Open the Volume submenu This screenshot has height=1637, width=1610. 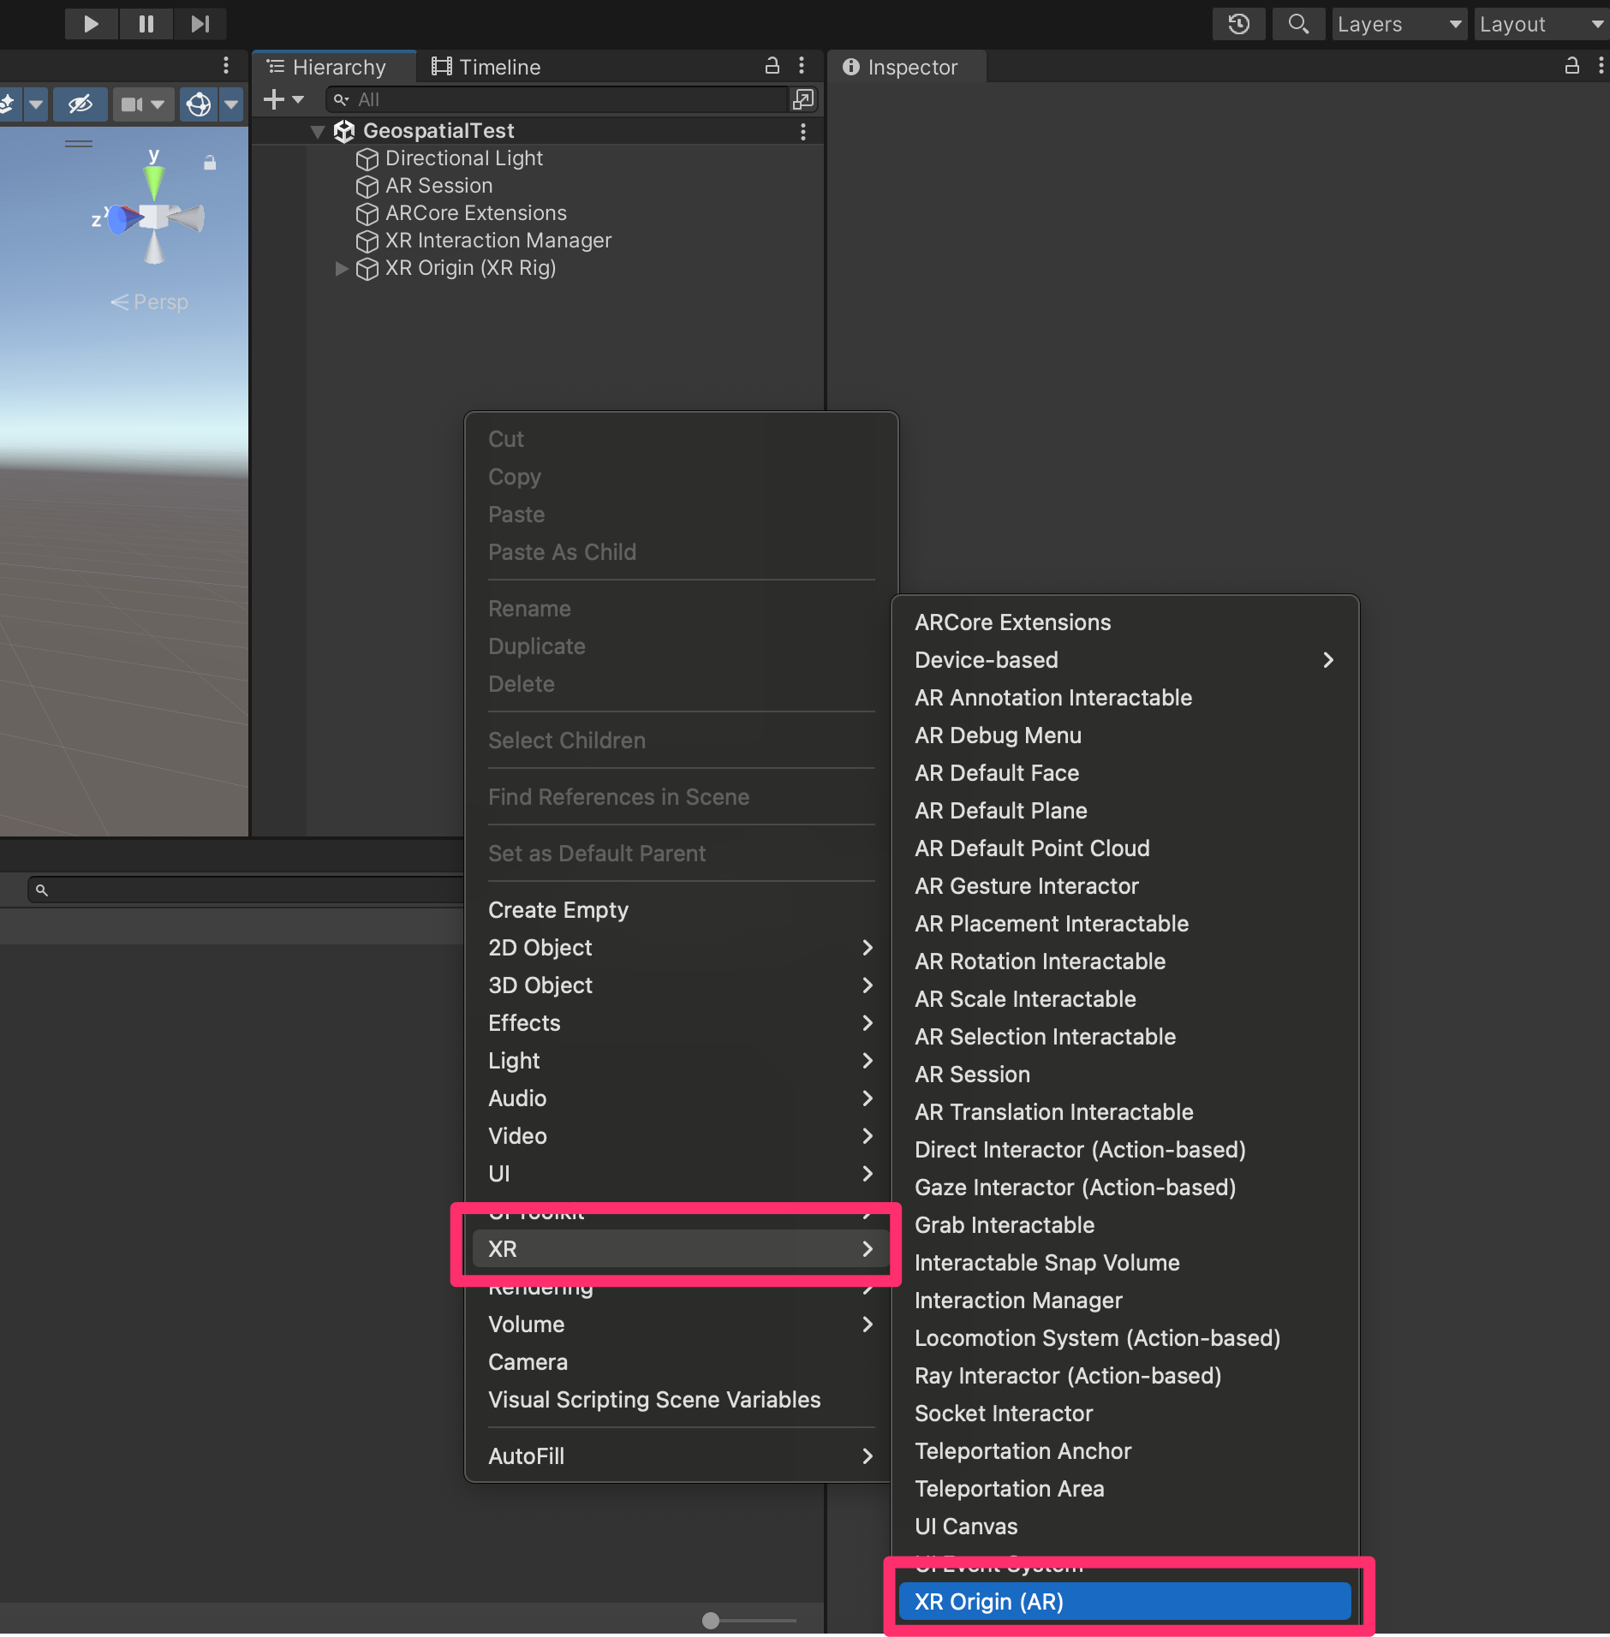click(x=681, y=1324)
